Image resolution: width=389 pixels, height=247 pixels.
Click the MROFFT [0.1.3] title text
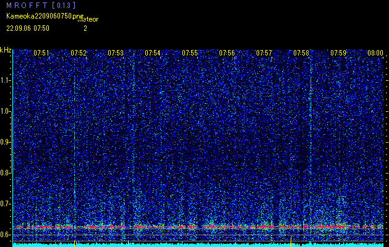point(41,6)
